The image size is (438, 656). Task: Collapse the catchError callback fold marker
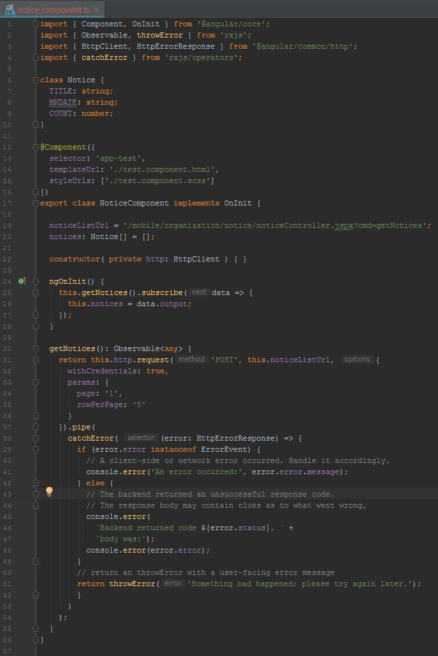[x=36, y=438]
